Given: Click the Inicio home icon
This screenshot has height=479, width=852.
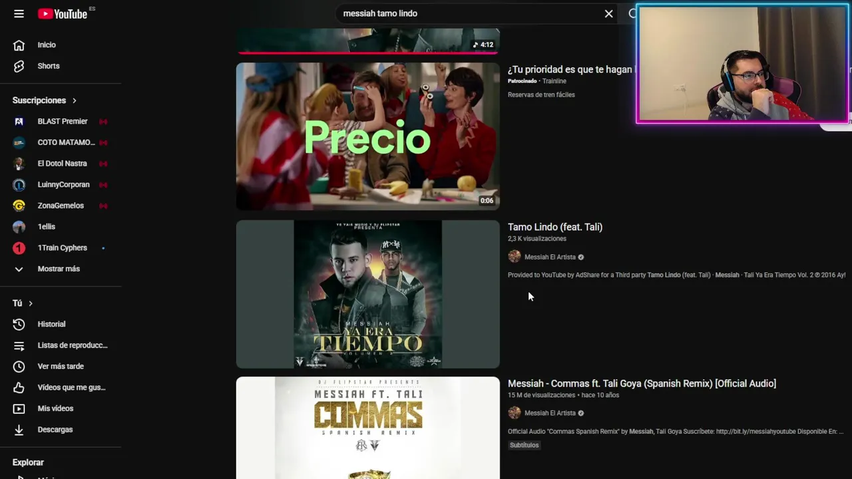Looking at the screenshot, I should click(x=19, y=45).
